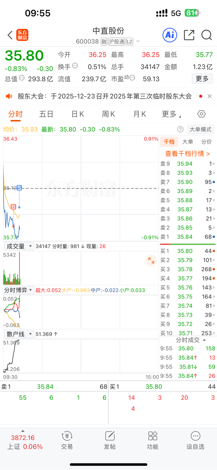Switch to the 五日 chart tab
Viewport: 217px width, 470px height.
pyautogui.click(x=46, y=114)
